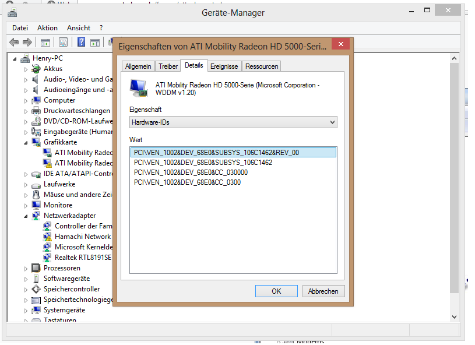
Task: Open the Properties toolbar icon
Action: click(64, 42)
